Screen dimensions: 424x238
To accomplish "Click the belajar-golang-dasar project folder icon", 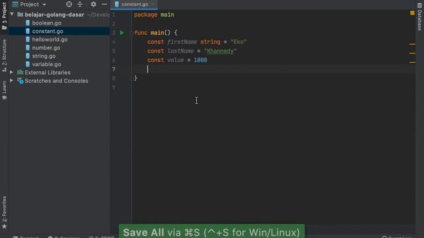I will click(x=21, y=15).
